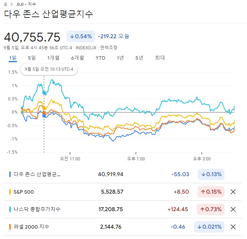Image resolution: width=247 pixels, height=239 pixels.
Task: Switch to the 6개월 chart range
Action: point(77,58)
